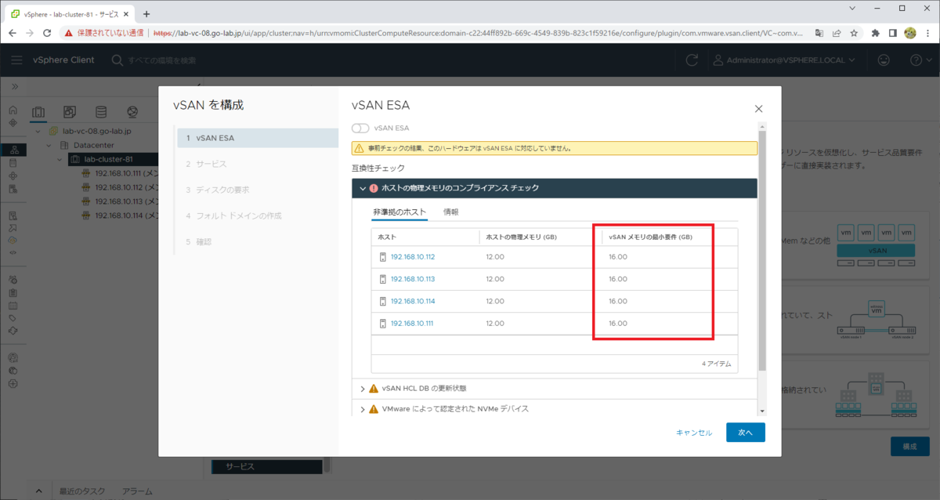This screenshot has height=500, width=940.
Task: Select host 192.168.10.111 in inventory tree
Action: [x=120, y=173]
